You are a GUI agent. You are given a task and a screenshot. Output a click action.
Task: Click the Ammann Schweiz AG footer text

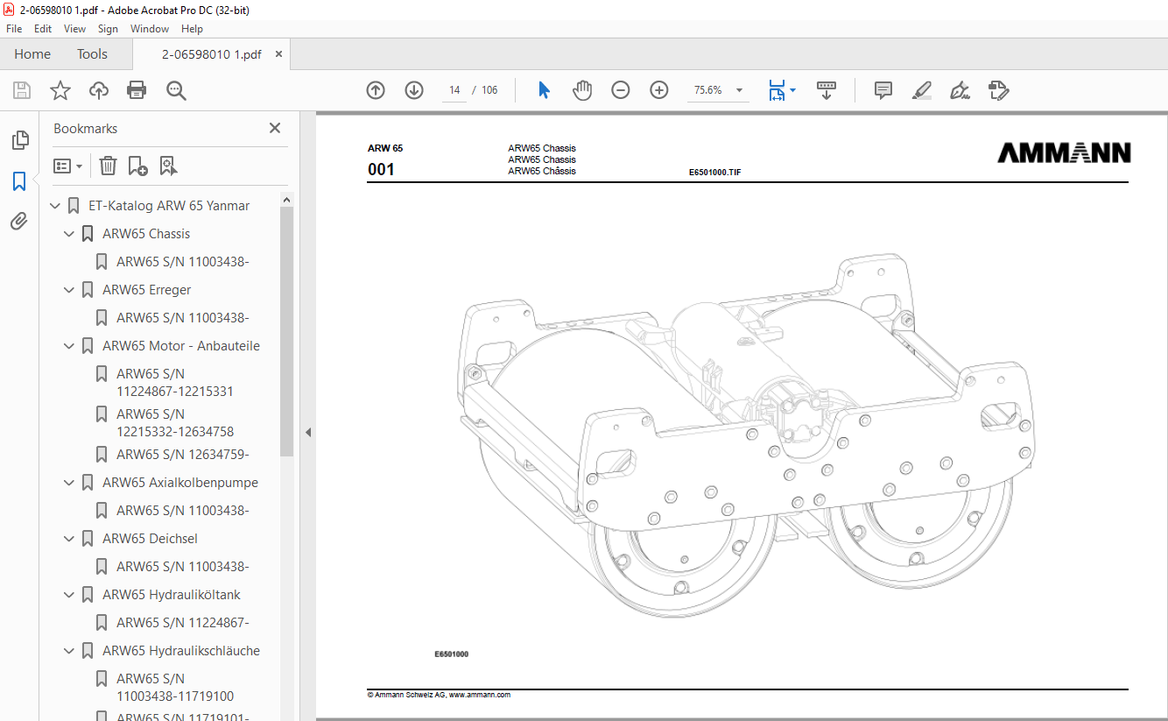(x=439, y=695)
